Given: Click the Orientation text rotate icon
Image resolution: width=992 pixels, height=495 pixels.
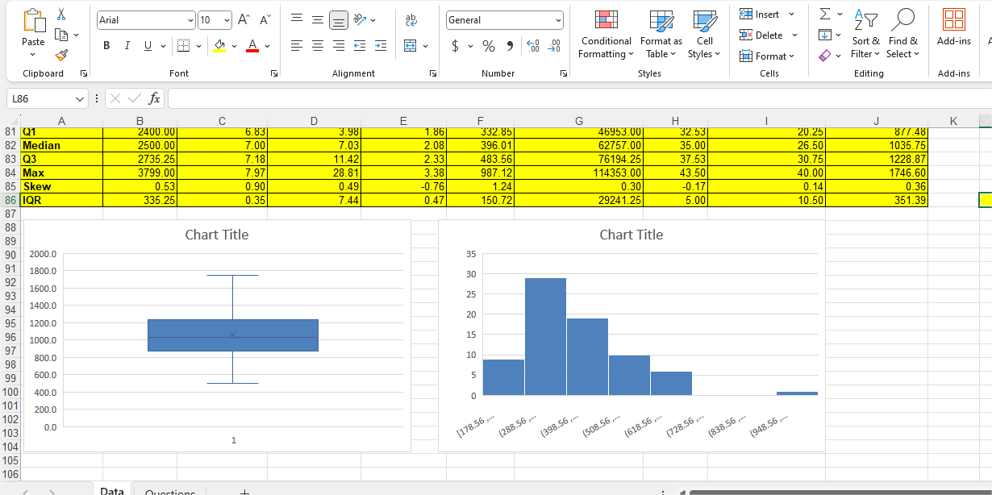Looking at the screenshot, I should (360, 19).
